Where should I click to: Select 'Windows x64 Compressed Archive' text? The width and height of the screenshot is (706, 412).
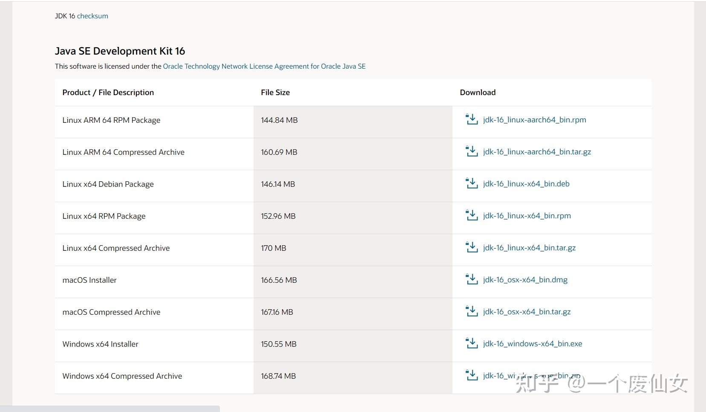coord(122,376)
